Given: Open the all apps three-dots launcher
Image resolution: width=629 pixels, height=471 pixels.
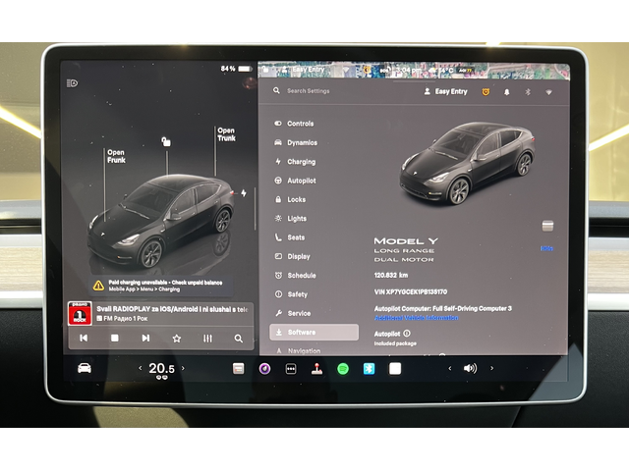Looking at the screenshot, I should point(291,369).
